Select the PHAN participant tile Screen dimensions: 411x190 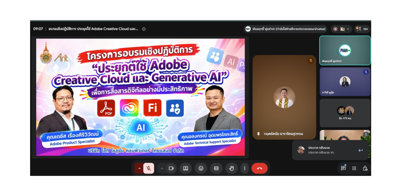point(345,50)
